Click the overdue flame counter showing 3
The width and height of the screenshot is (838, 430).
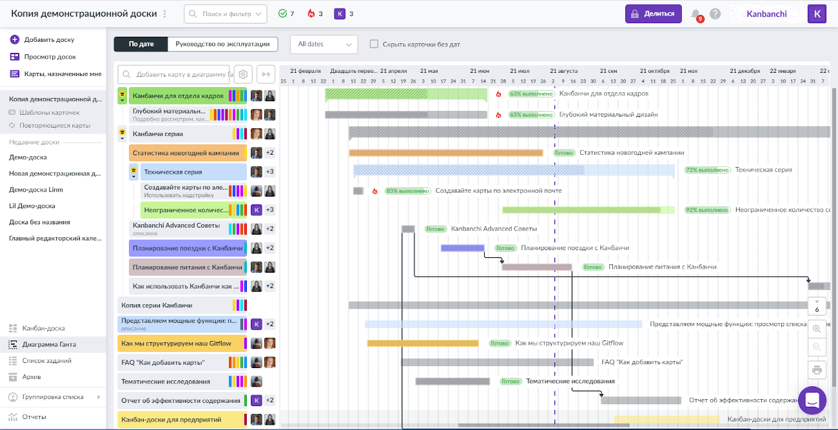pos(315,14)
